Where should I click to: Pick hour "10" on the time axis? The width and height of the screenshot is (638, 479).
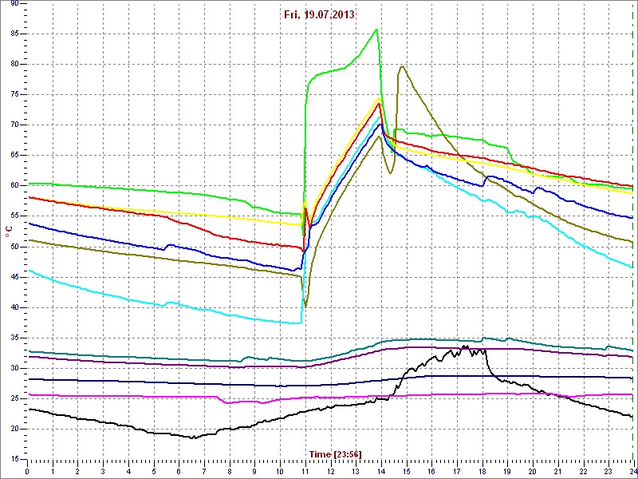pos(280,469)
